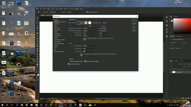Select the Path Selection tool
This screenshot has width=191, height=107.
point(37,59)
